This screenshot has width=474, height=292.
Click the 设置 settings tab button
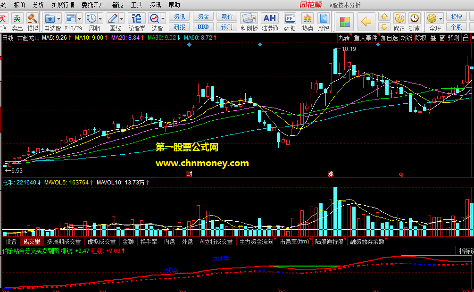tap(11, 242)
